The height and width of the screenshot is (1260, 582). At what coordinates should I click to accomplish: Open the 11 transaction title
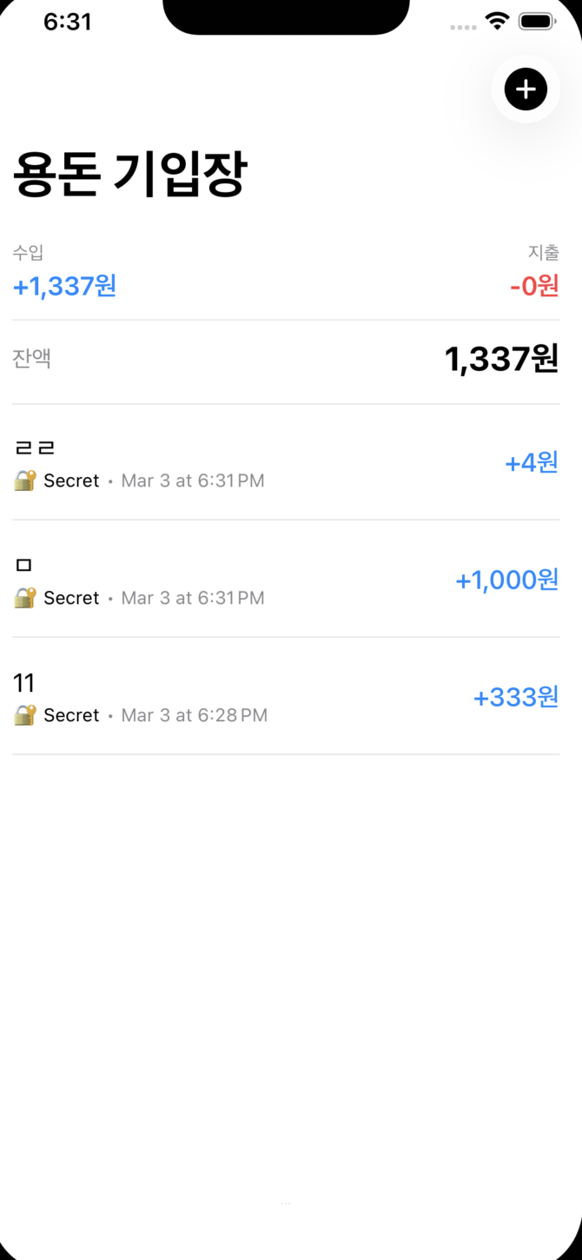[x=23, y=683]
